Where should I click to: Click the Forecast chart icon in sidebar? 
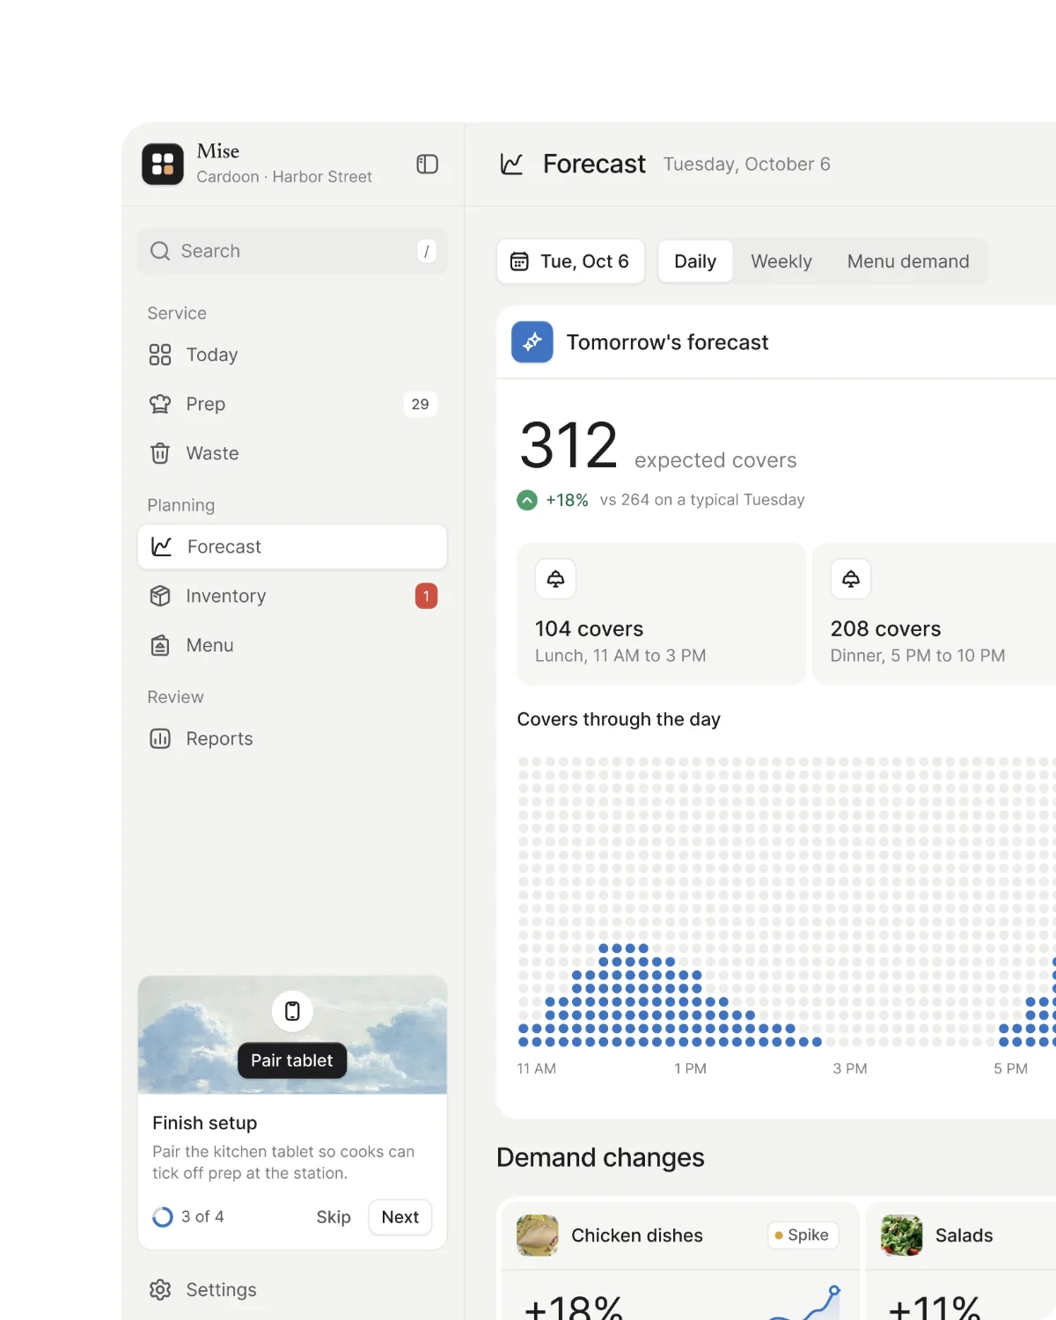(162, 546)
